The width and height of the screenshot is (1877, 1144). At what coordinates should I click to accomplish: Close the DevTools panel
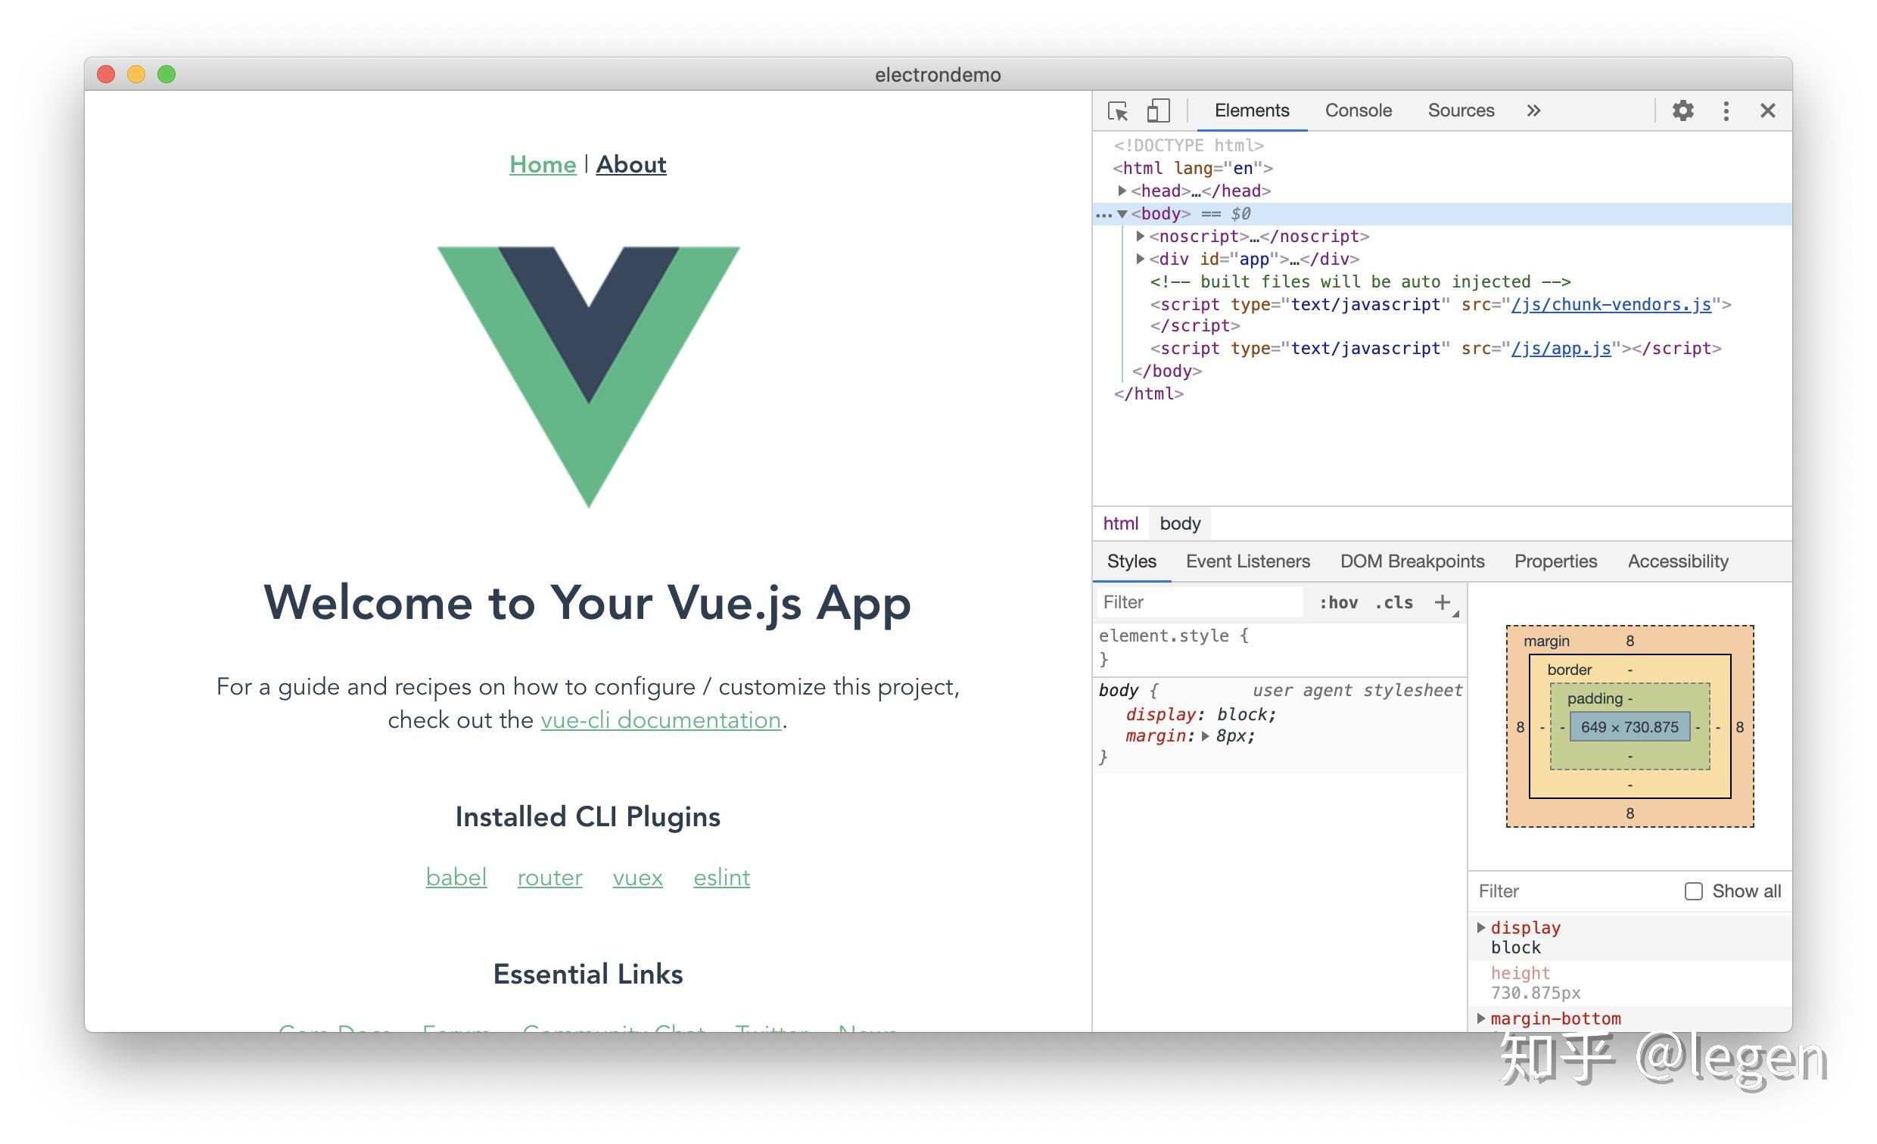1767,111
